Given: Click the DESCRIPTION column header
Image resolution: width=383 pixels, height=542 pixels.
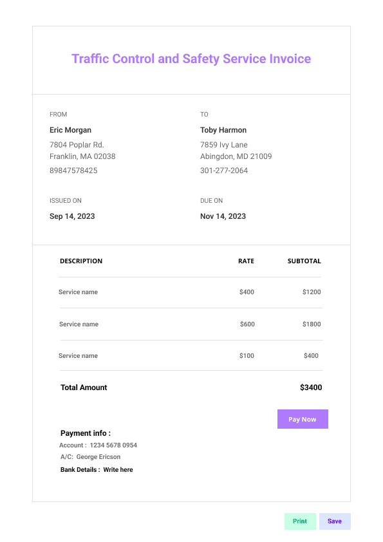Looking at the screenshot, I should click(x=81, y=261).
